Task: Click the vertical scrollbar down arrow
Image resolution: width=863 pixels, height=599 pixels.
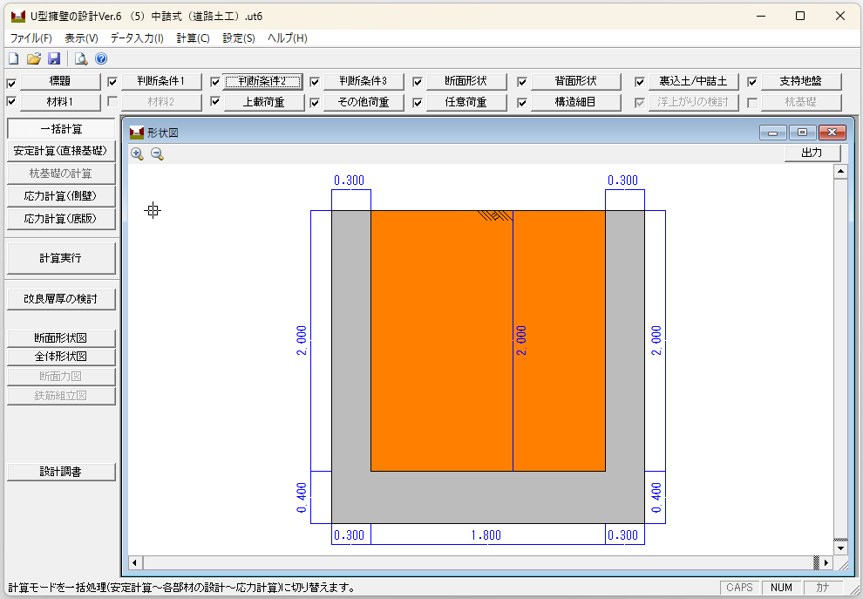Action: (840, 548)
